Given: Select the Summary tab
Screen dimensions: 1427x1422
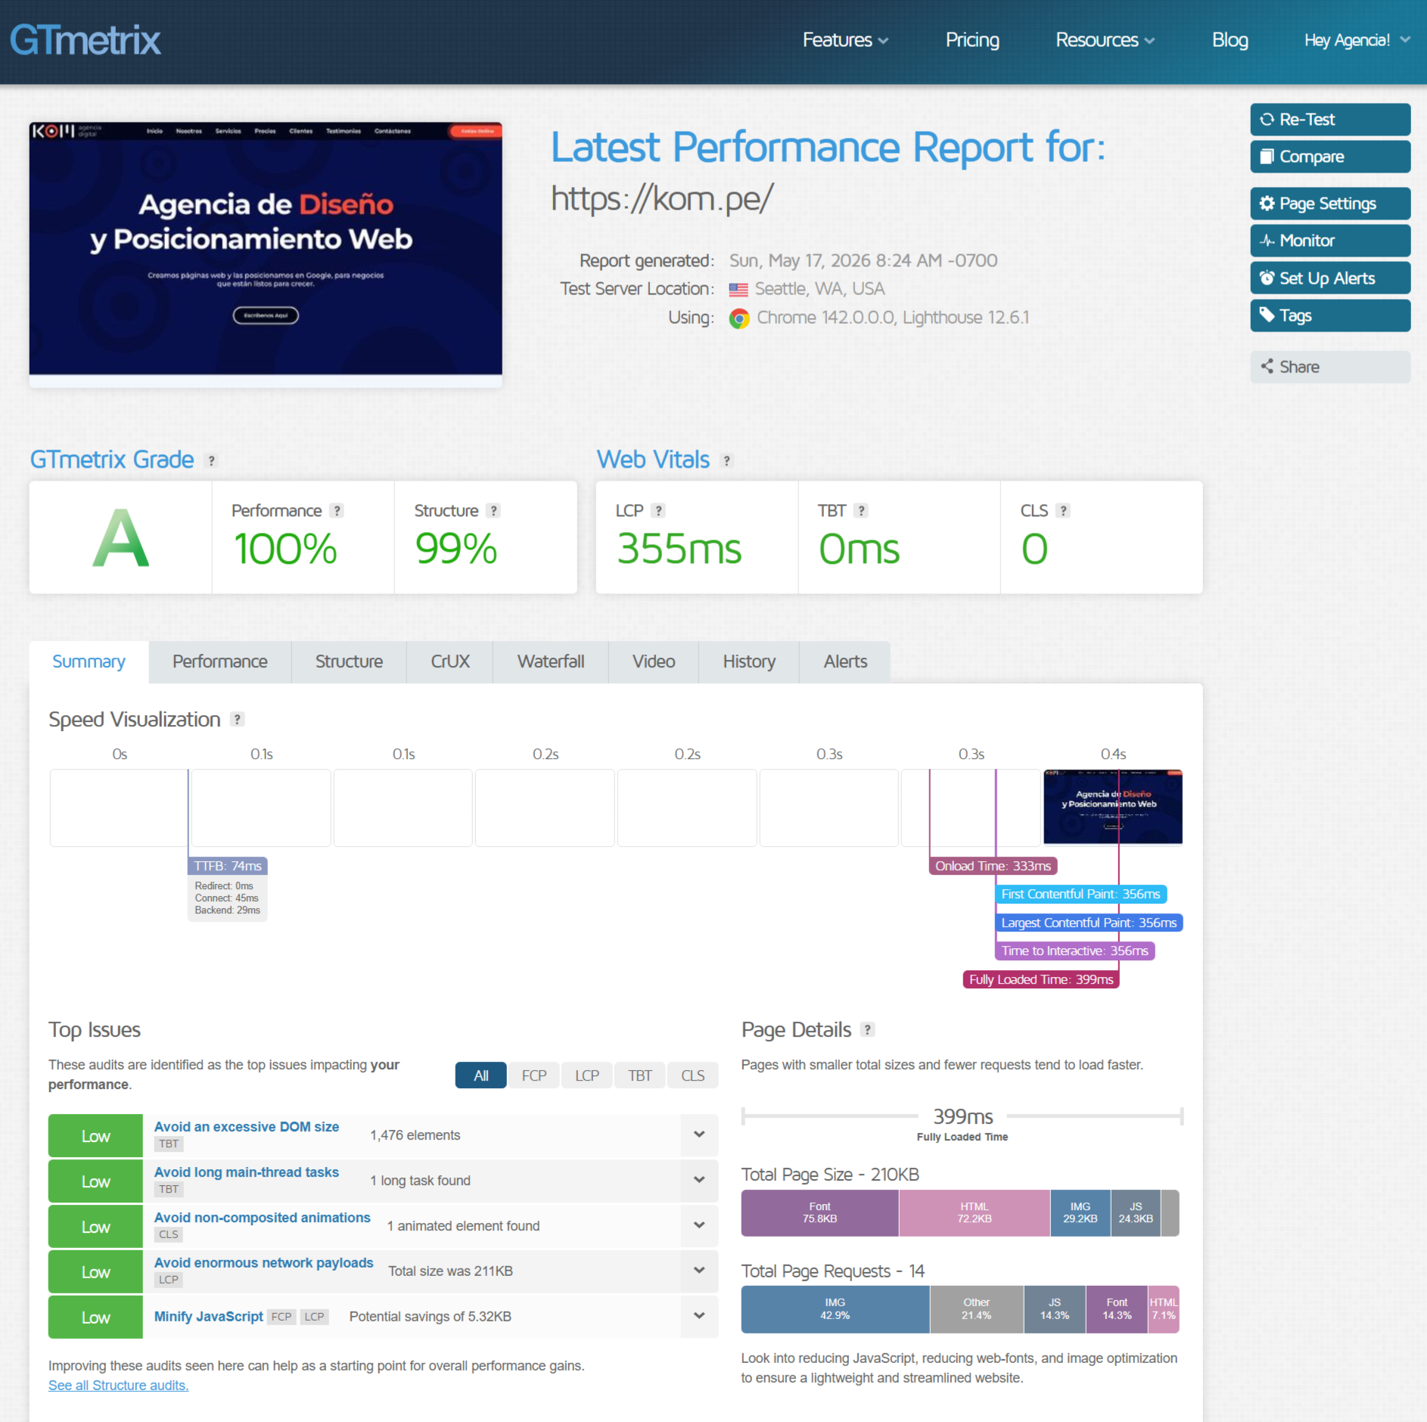Looking at the screenshot, I should [89, 661].
